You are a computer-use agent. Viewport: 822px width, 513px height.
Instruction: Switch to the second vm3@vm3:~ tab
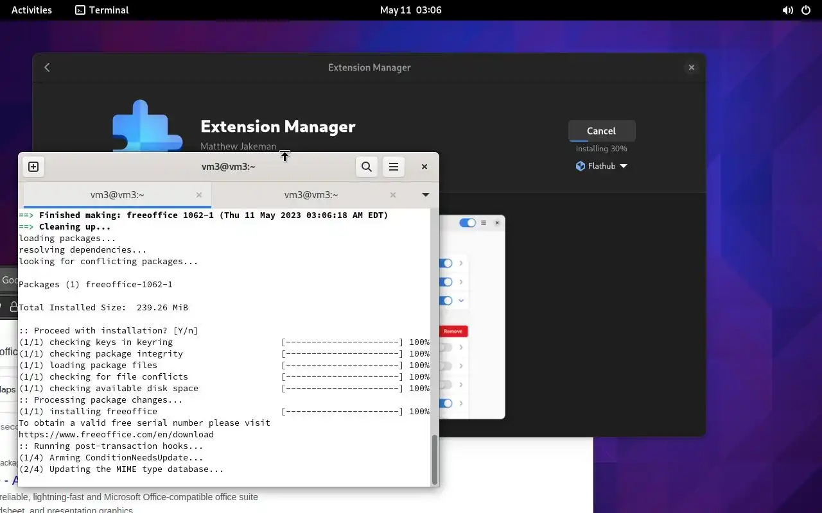click(311, 195)
